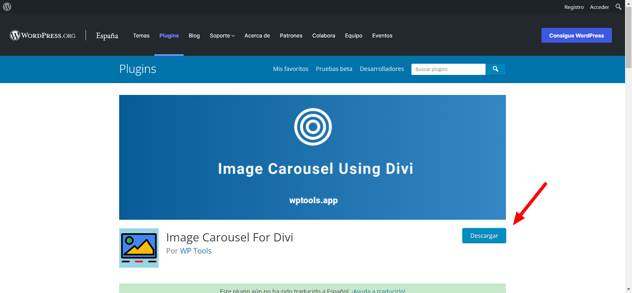
Task: Click the Acceder login link
Action: tap(599, 7)
